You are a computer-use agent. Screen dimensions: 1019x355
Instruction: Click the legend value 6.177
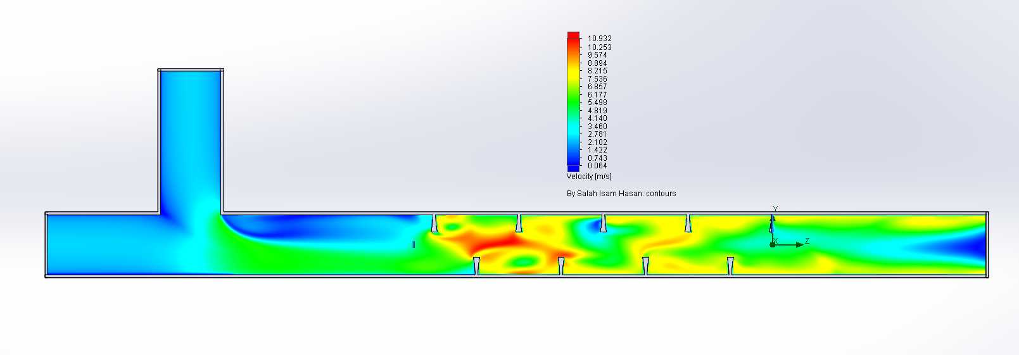point(597,95)
